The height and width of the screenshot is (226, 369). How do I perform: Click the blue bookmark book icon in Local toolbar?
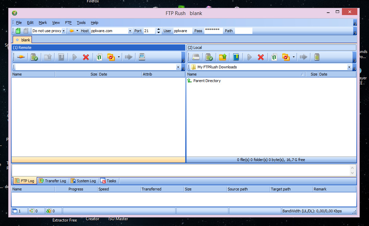click(x=236, y=57)
